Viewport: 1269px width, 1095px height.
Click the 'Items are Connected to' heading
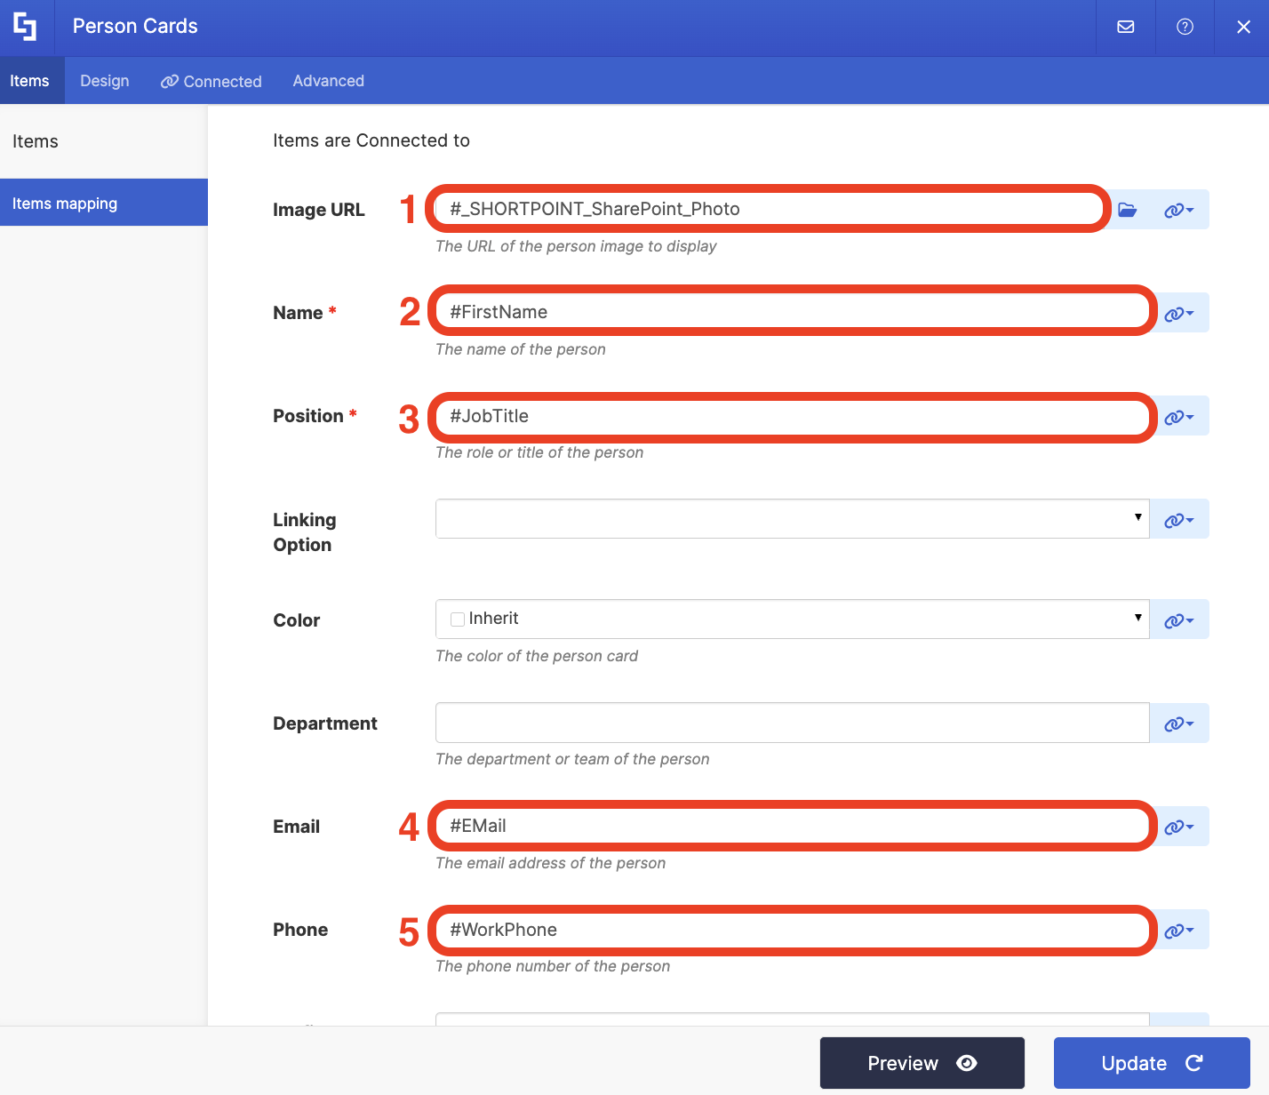click(371, 140)
